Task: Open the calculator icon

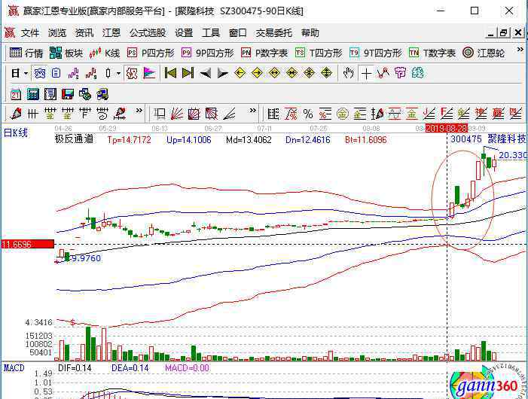Action: (33, 95)
